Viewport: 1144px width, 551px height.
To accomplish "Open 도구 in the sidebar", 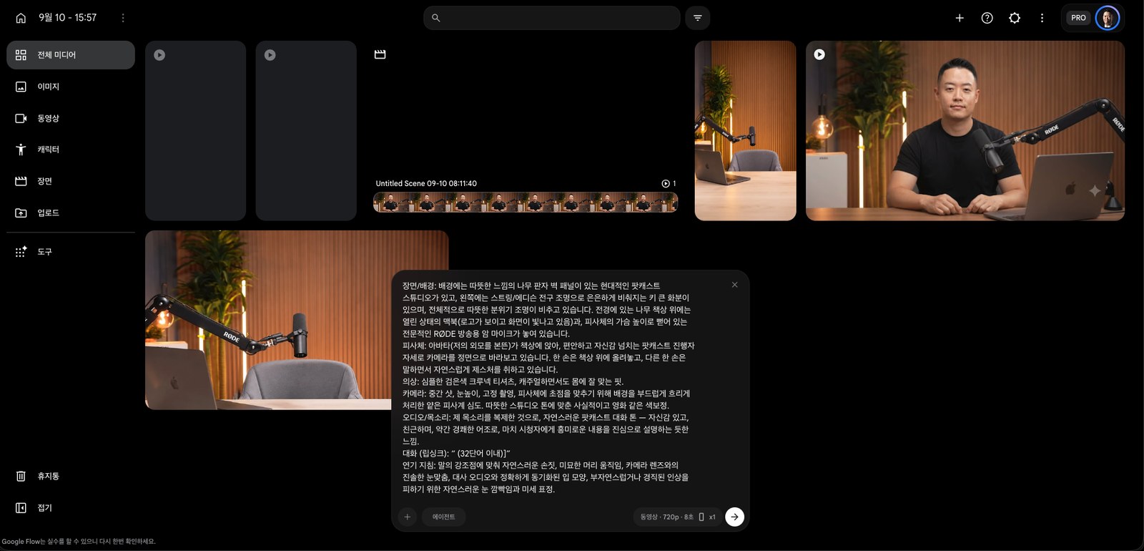I will [71, 252].
